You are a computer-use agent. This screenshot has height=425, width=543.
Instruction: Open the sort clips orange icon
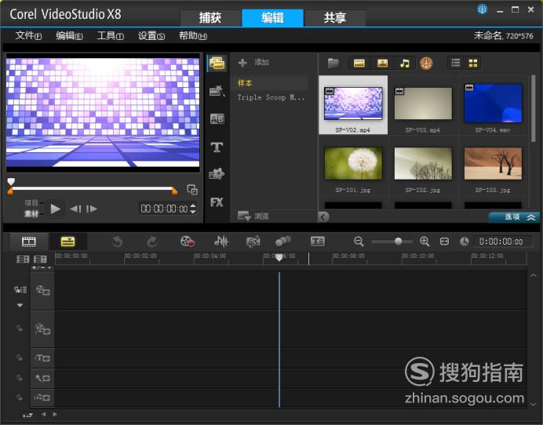[x=426, y=64]
